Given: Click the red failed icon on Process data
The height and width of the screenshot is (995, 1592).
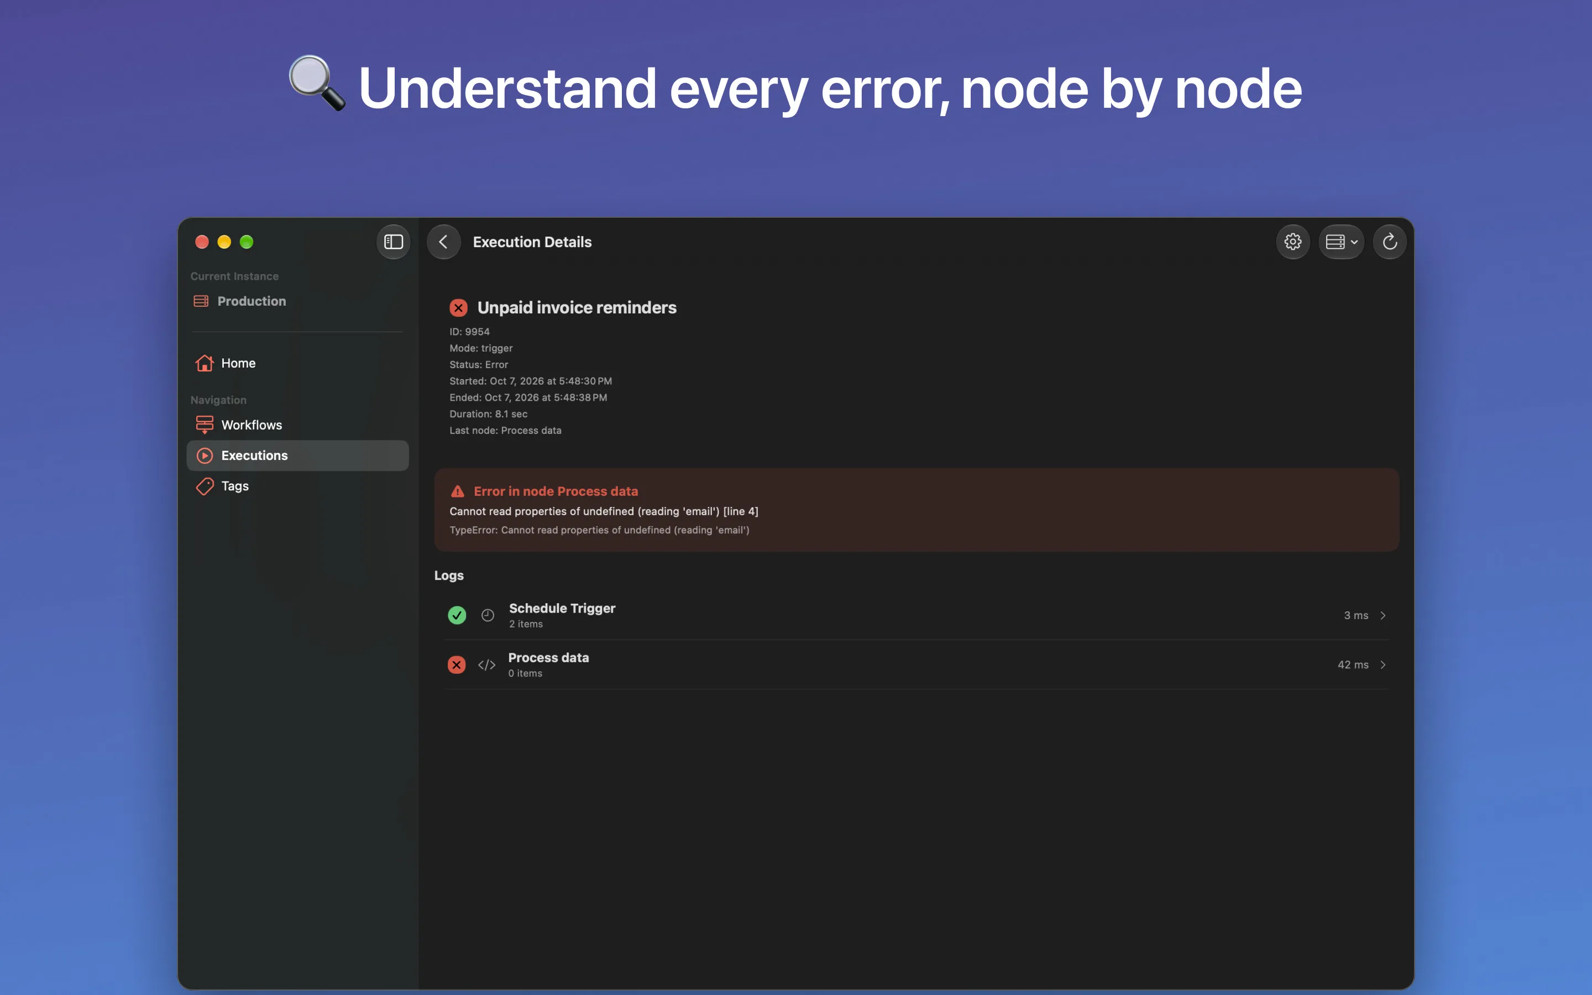Looking at the screenshot, I should pos(457,664).
